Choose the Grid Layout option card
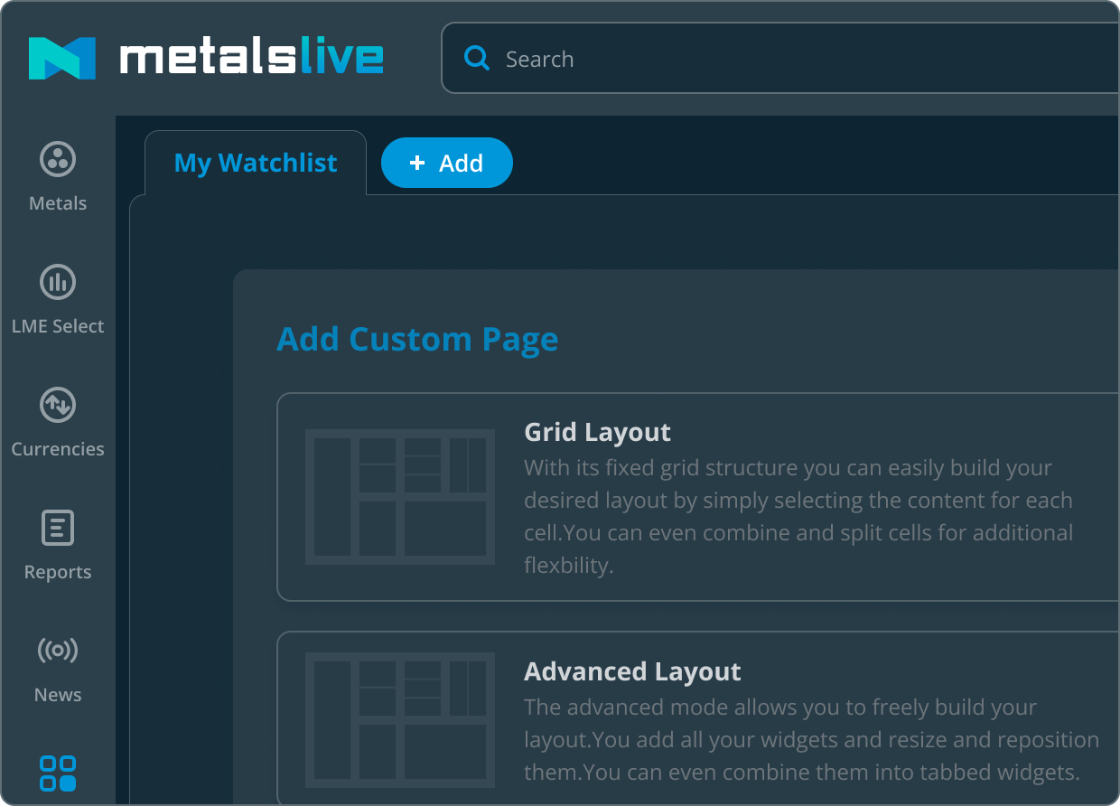 point(695,497)
